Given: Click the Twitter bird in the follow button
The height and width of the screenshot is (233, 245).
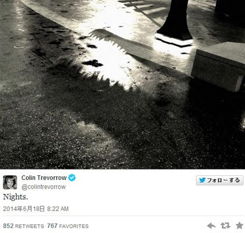Looking at the screenshot, I should click(x=202, y=180).
